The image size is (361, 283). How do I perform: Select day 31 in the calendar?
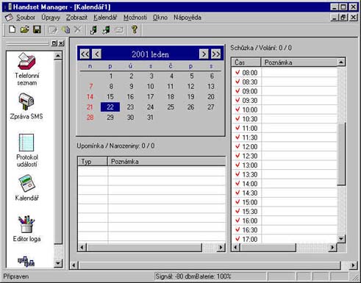point(150,118)
